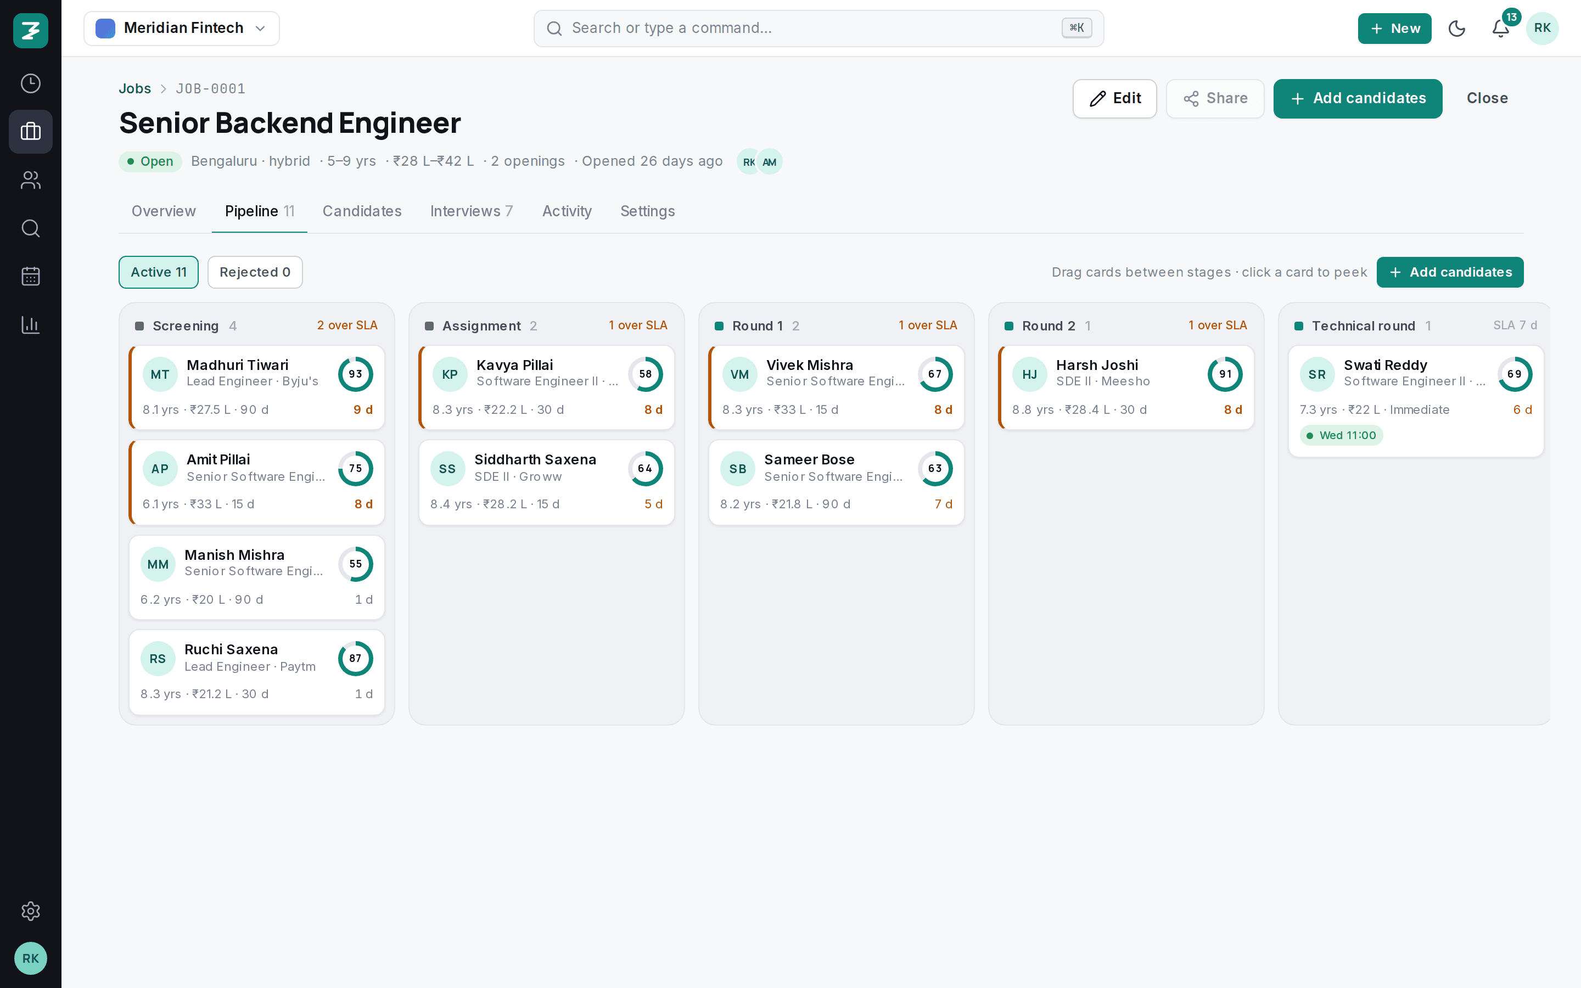Open Siddharth Saxena candidate card
This screenshot has width=1581, height=988.
(x=547, y=482)
